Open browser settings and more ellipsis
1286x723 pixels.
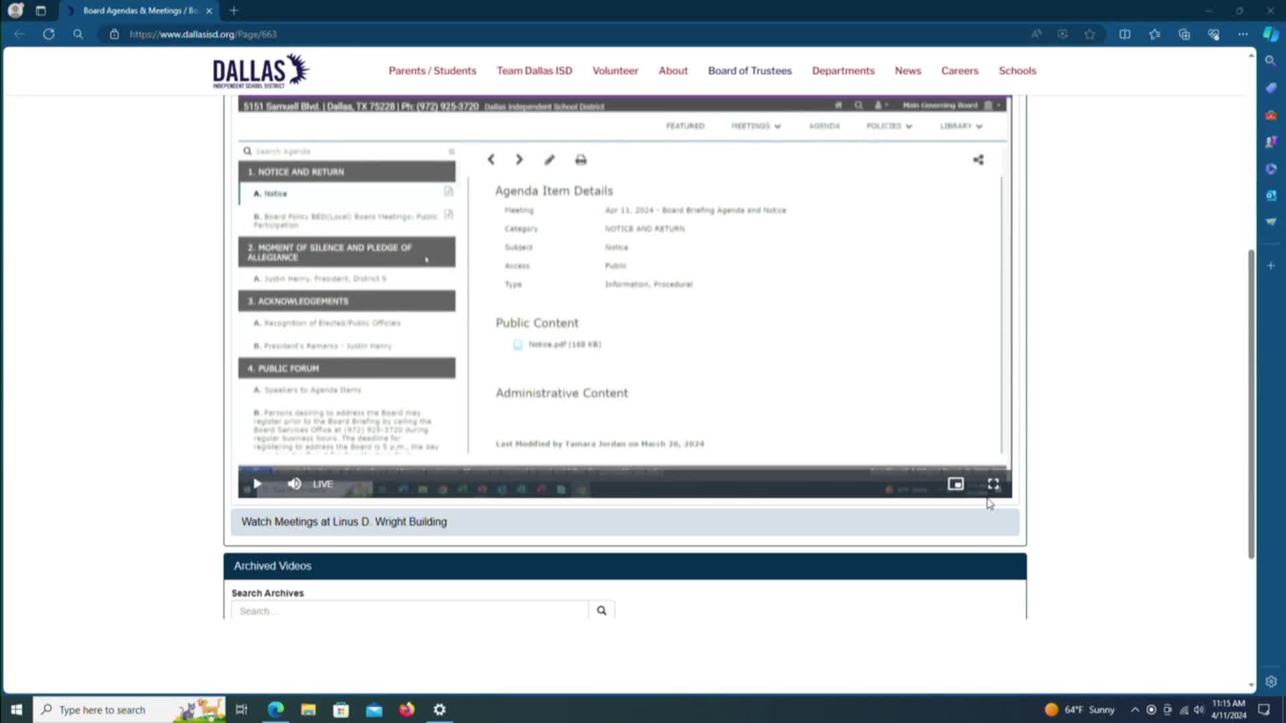[x=1242, y=34]
